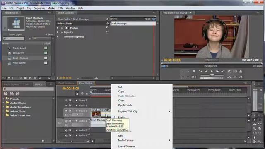This screenshot has height=149, width=265.
Task: Toggle Safe Margins in Program monitor
Action: [235, 72]
